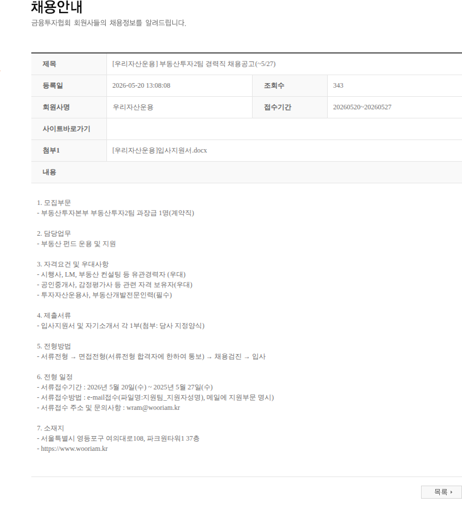Click the line '6. 전형 일정'

pyautogui.click(x=55, y=377)
